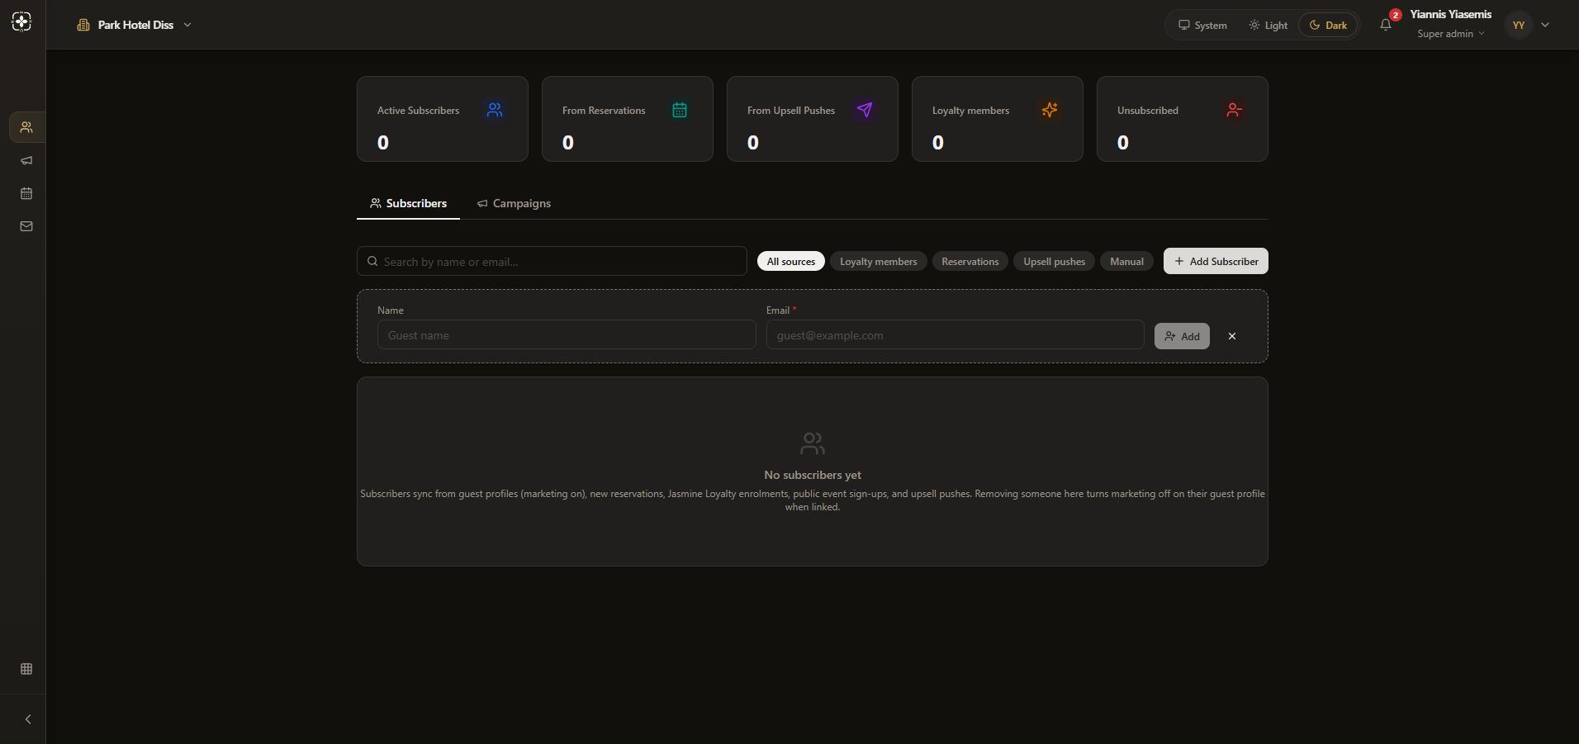
Task: Click the Unsubscribed user-minus icon
Action: coord(1235,110)
